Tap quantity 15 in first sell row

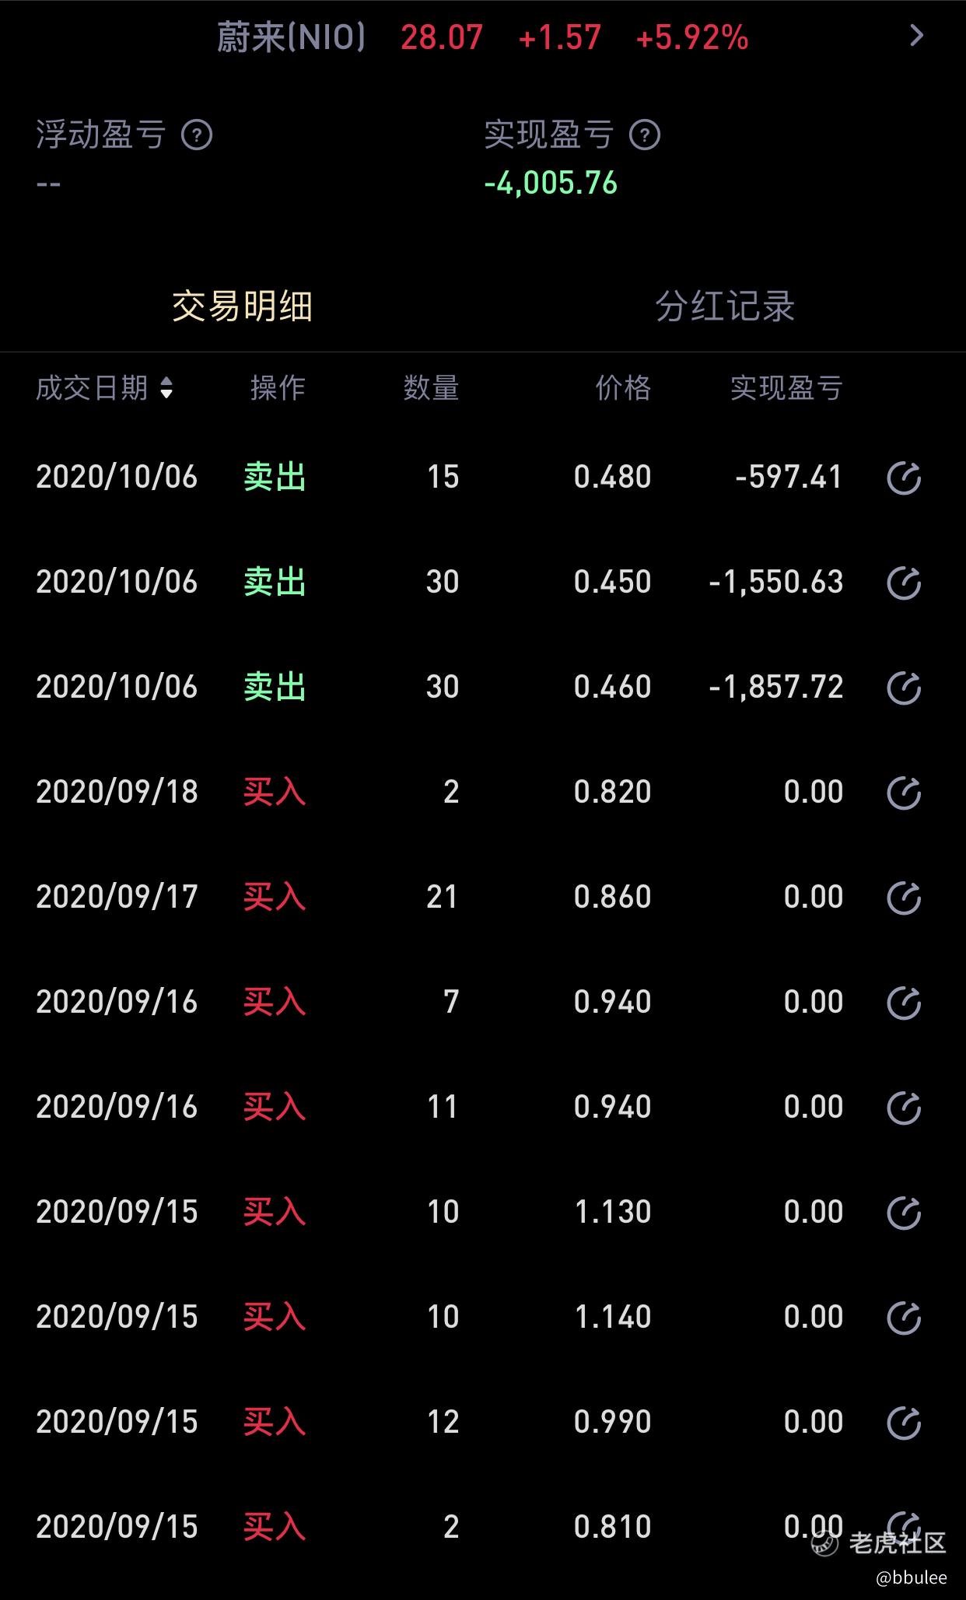click(443, 477)
